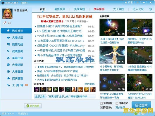
Task: Open news item 一切皆有可能 天启者卡尔玛
Action: (61, 51)
